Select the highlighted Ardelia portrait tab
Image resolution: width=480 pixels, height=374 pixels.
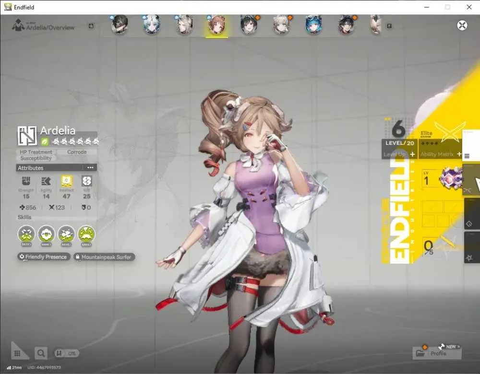[x=217, y=25]
